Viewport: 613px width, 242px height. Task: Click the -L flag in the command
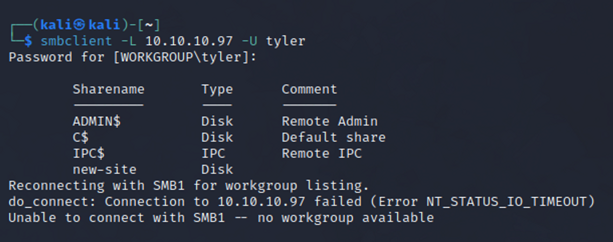[129, 41]
